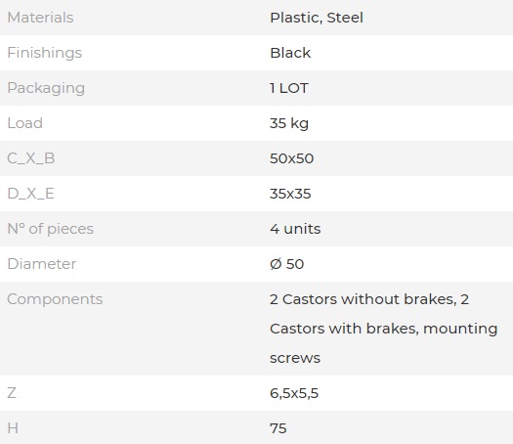The image size is (513, 444).
Task: Select the 50x50 dimension value
Action: [292, 158]
